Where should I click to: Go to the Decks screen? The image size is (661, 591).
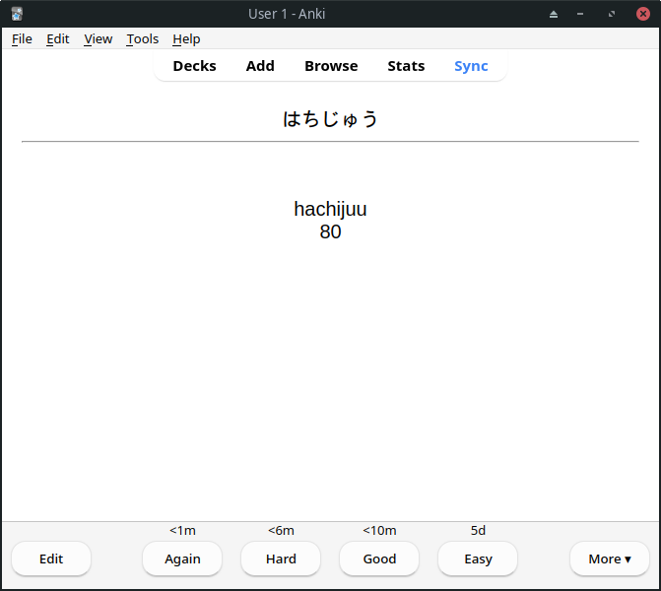click(x=194, y=66)
